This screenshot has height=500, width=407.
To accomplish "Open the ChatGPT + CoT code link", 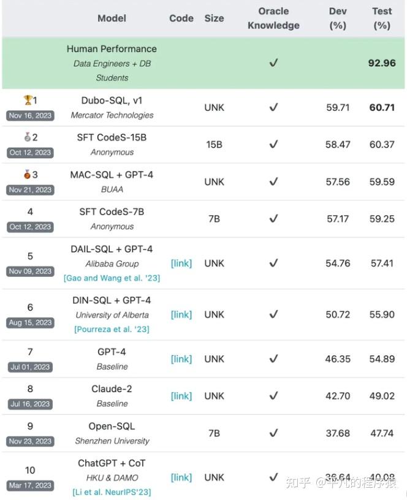I will (x=181, y=477).
